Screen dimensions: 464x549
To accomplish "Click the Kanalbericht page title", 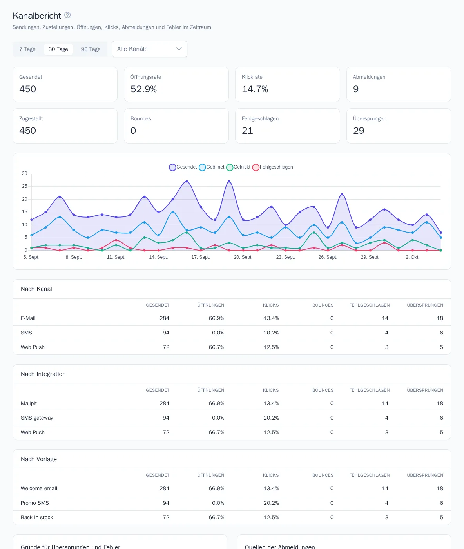I will 37,16.
